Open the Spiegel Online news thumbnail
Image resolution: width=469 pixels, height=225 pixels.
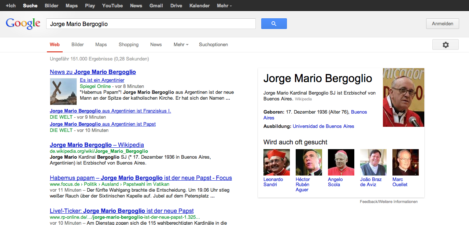click(x=63, y=92)
